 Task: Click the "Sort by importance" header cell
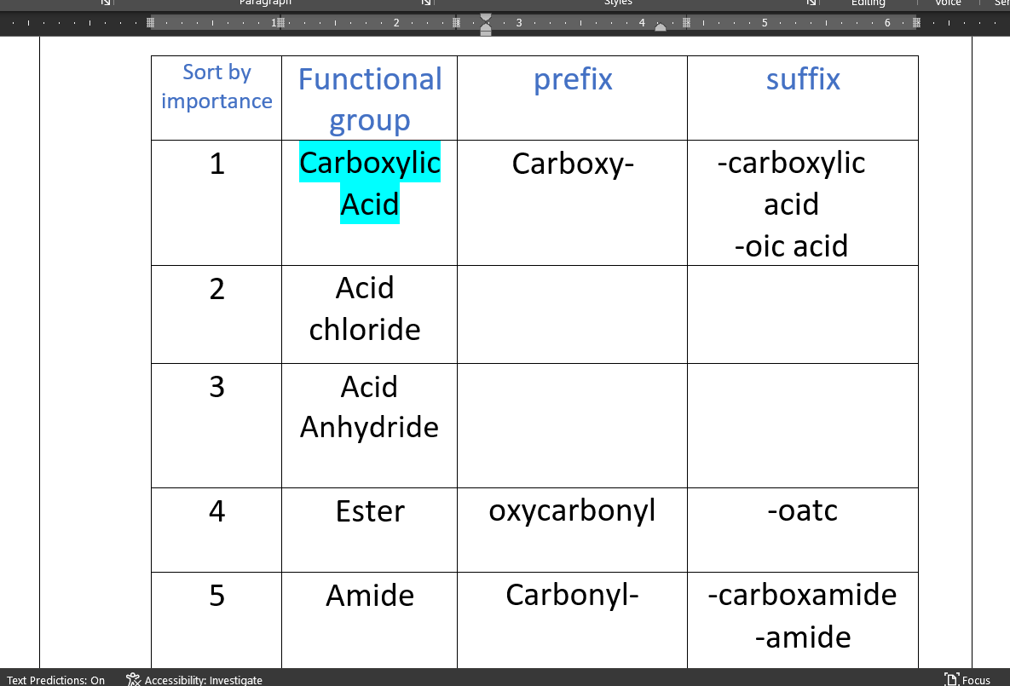point(216,87)
